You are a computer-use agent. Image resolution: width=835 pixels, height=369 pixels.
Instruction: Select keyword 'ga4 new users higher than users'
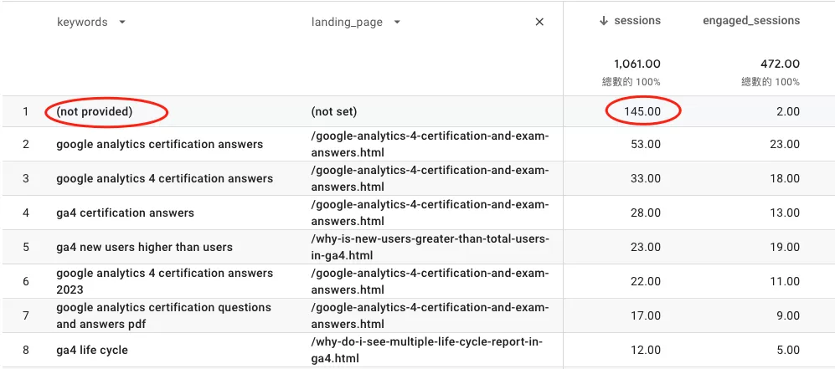click(144, 247)
